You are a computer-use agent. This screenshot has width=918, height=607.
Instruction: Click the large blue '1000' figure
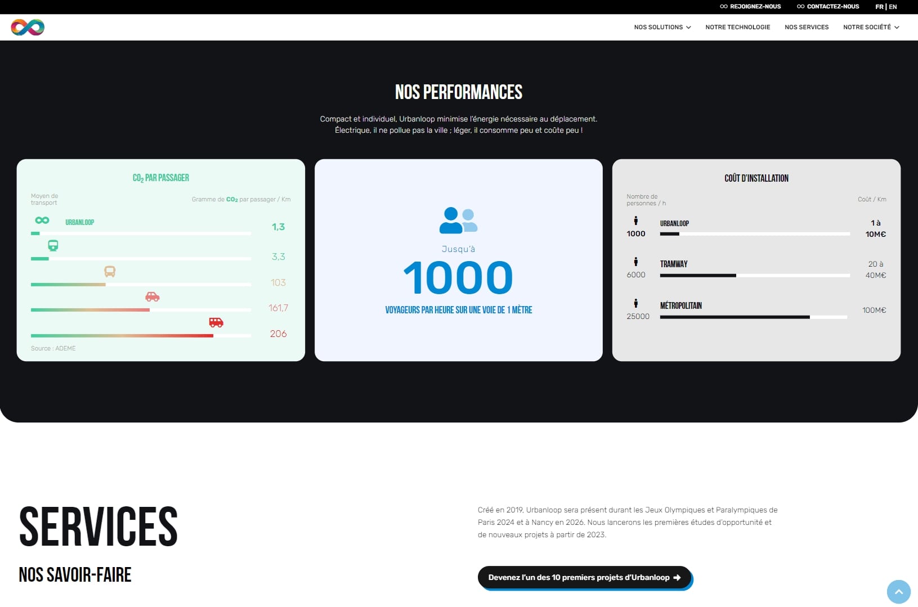pyautogui.click(x=458, y=278)
